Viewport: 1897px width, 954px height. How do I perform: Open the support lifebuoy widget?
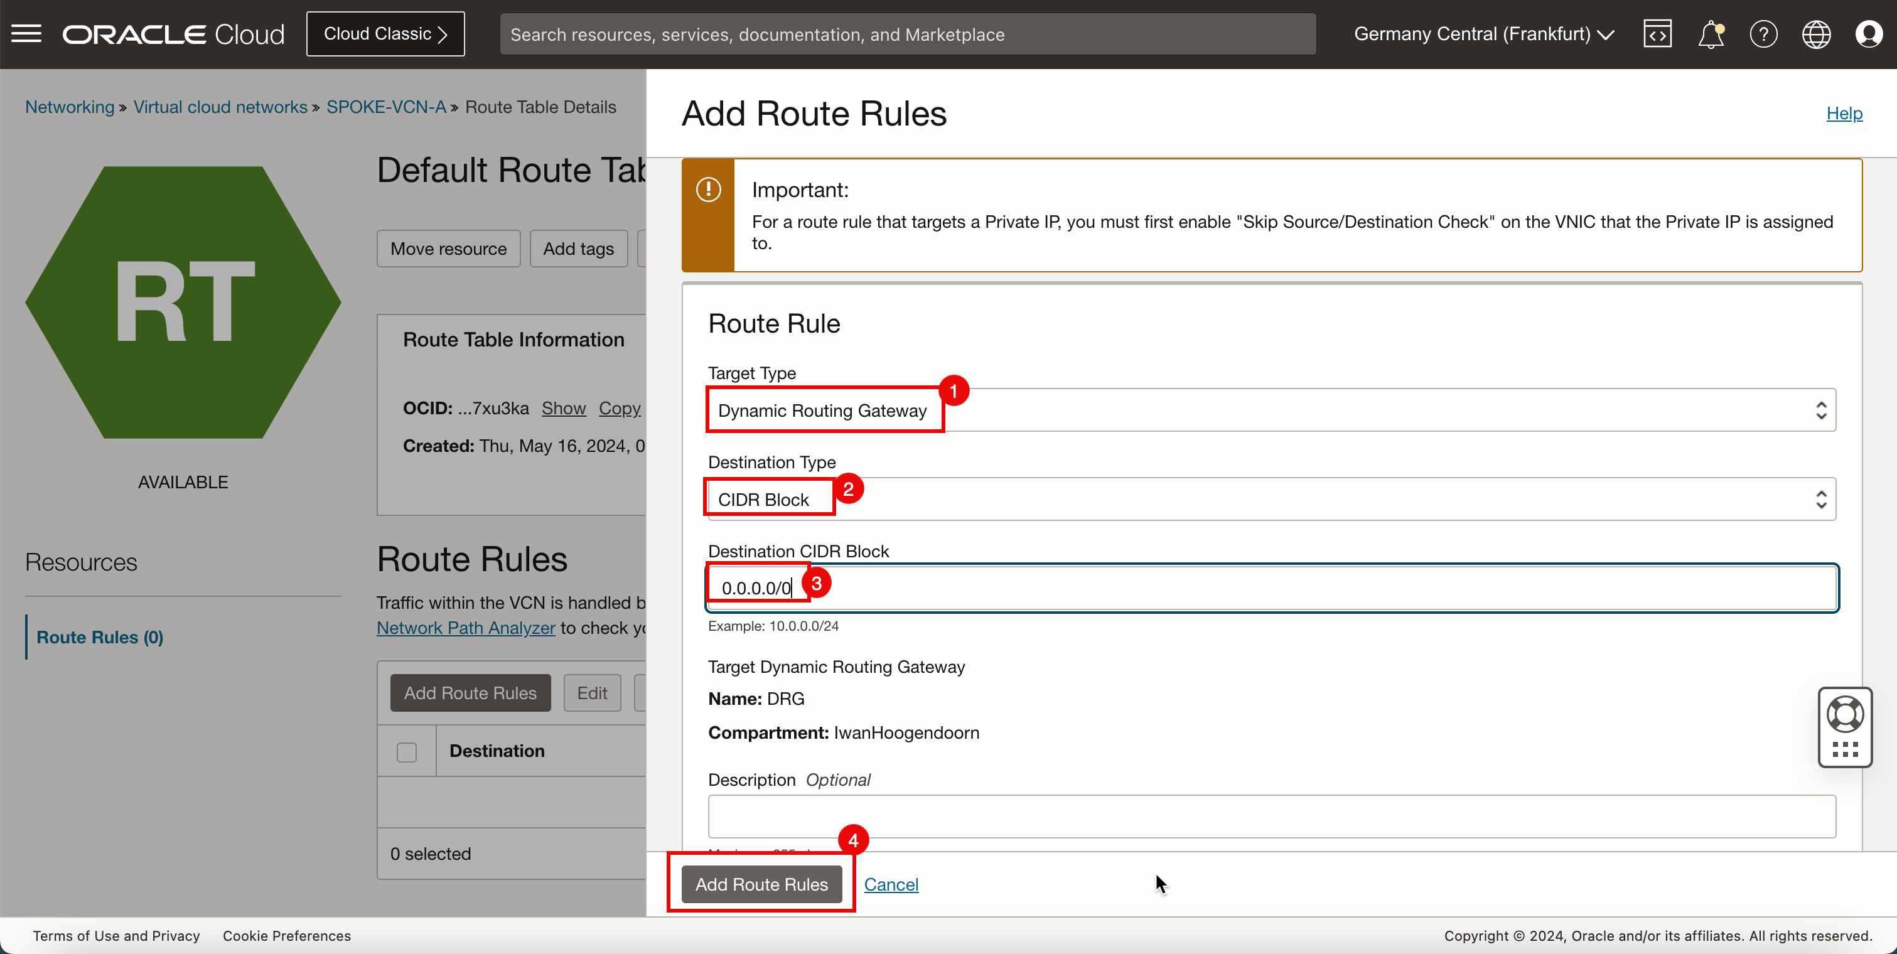click(1845, 713)
